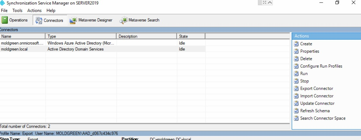Viewport: 361px width, 140px height.
Task: Click the Refresh Schema icon
Action: (x=296, y=111)
